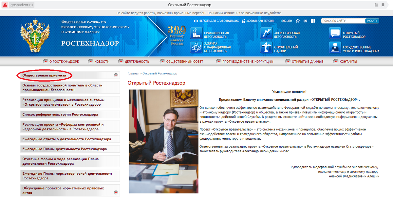Open the Общественная приемная sidebar item
This screenshot has height=197, width=393.
70,75
